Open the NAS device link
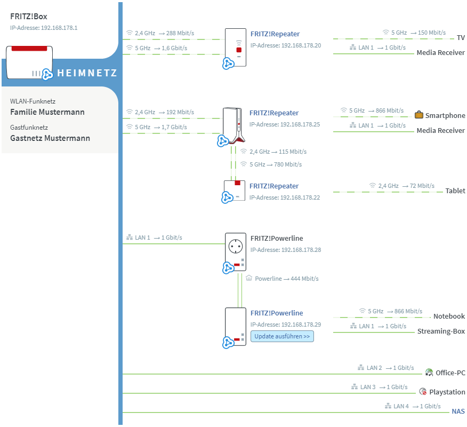 [458, 412]
